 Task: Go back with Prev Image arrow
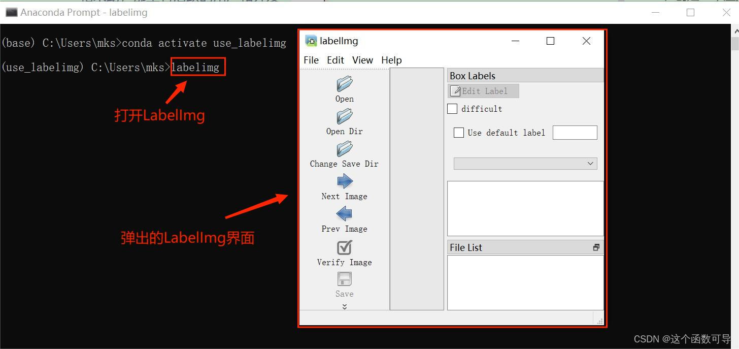(345, 214)
